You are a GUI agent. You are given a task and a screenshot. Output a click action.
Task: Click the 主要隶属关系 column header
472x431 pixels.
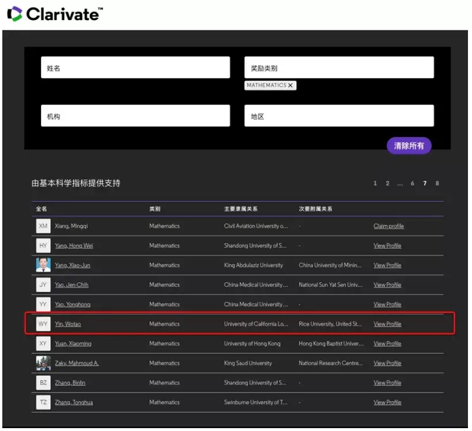(x=241, y=209)
